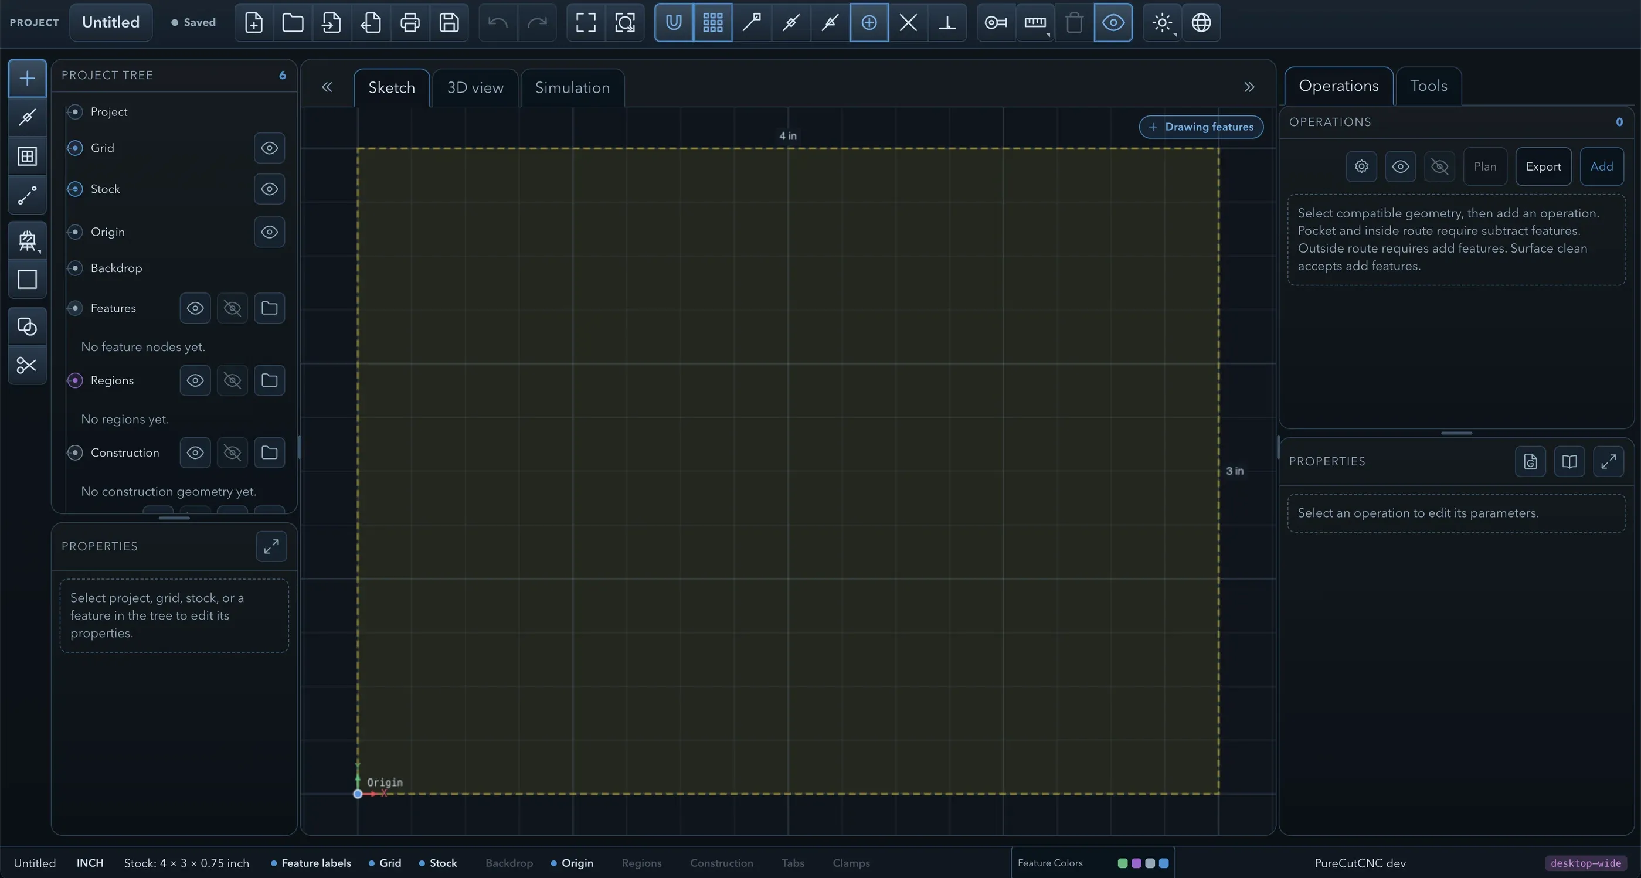The height and width of the screenshot is (878, 1641).
Task: Click the new project file icon
Action: pyautogui.click(x=253, y=22)
